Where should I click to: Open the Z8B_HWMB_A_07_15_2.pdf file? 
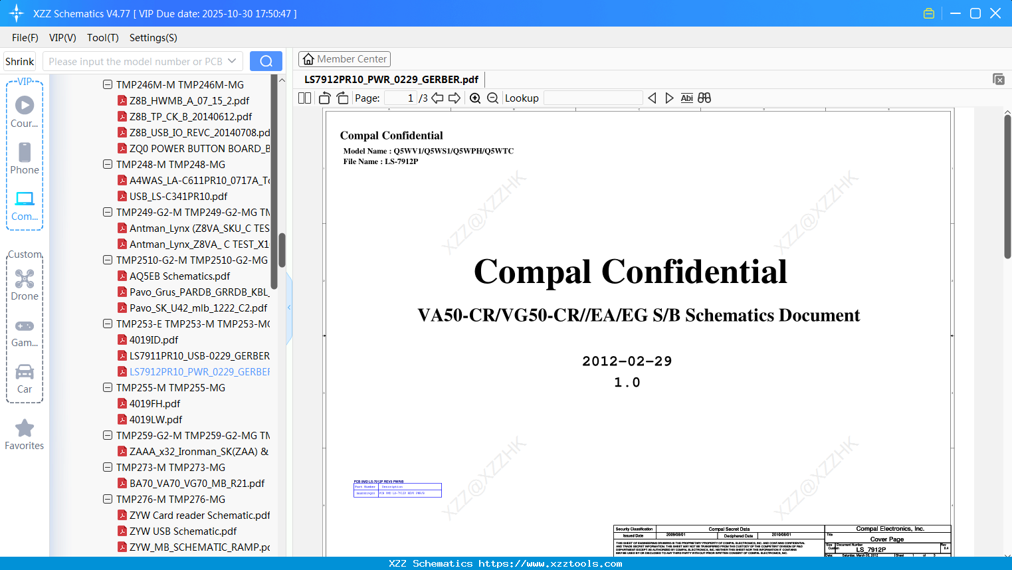[189, 101]
